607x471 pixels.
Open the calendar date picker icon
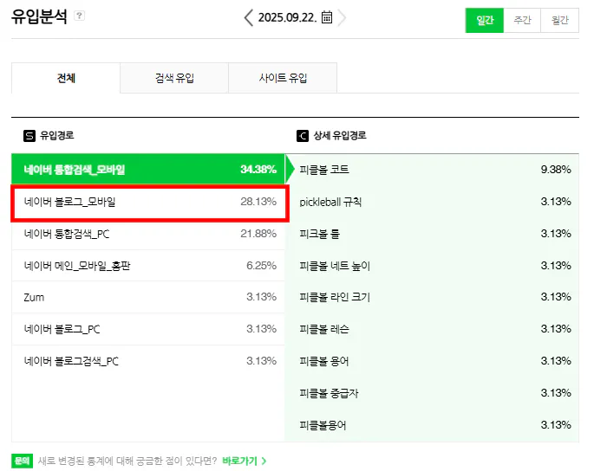coord(327,17)
